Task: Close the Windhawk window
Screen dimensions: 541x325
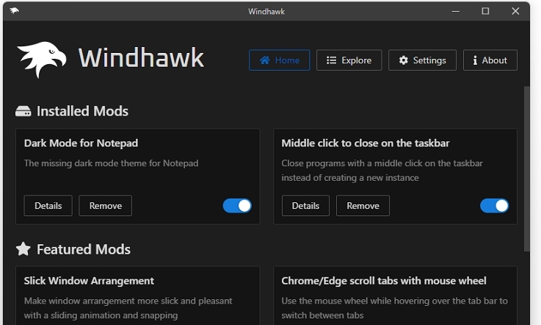Action: (515, 11)
